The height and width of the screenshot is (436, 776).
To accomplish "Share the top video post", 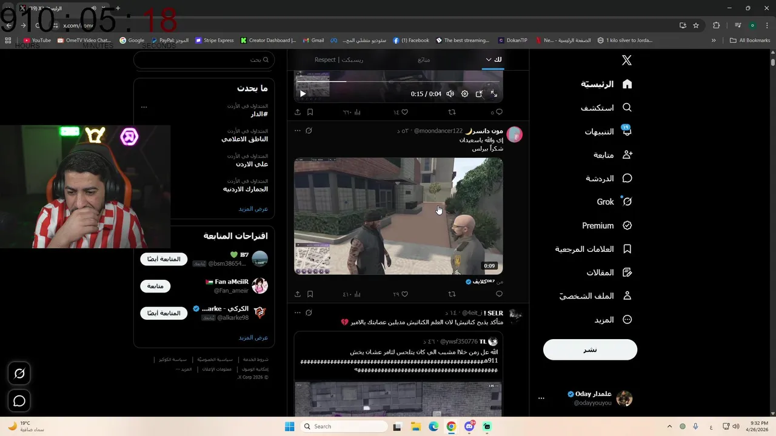I will pos(298,112).
